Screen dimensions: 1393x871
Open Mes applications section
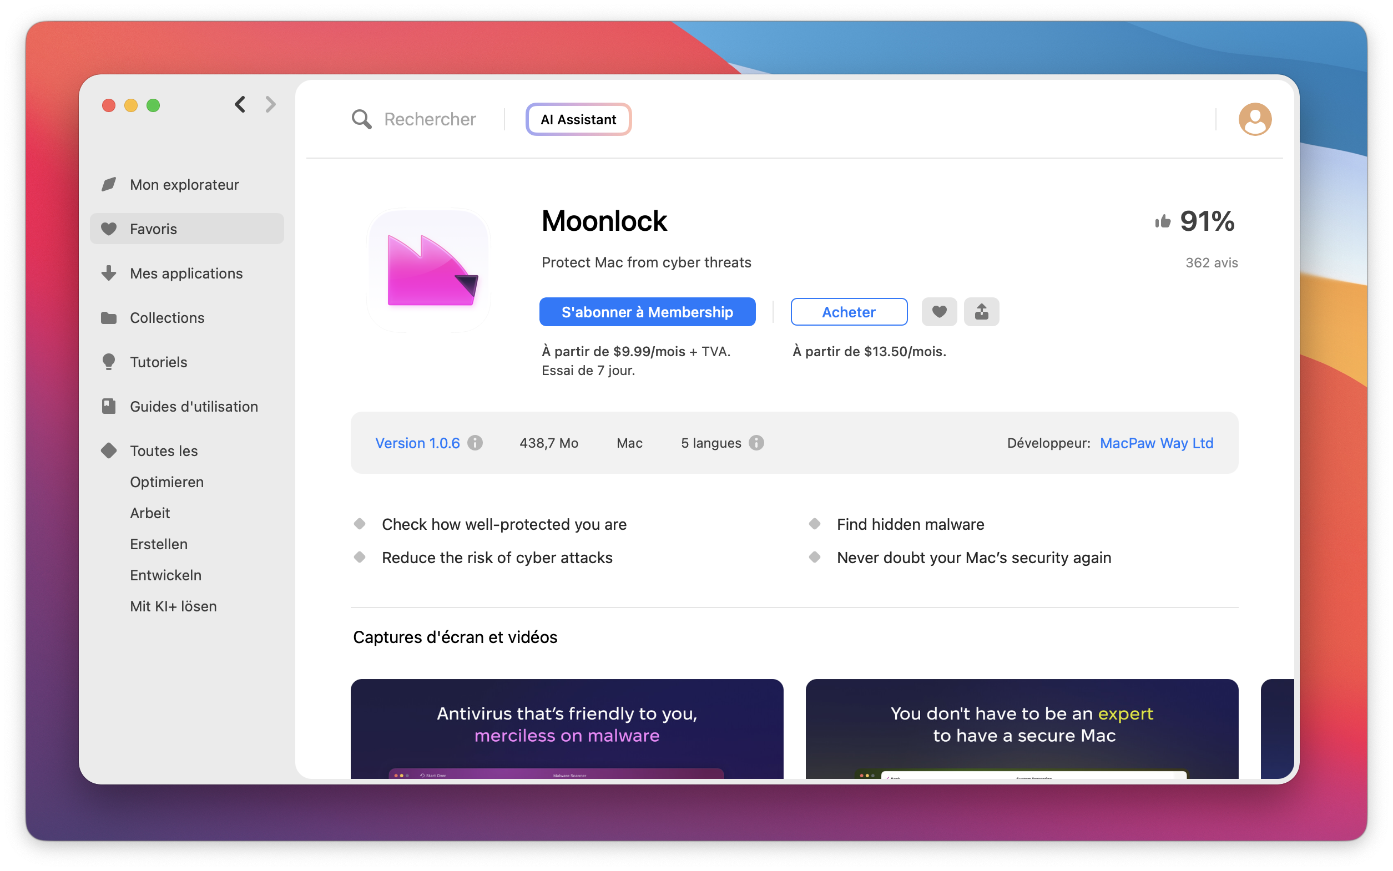(x=186, y=273)
